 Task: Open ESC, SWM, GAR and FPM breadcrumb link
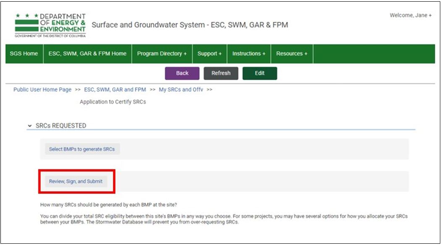pyautogui.click(x=115, y=90)
